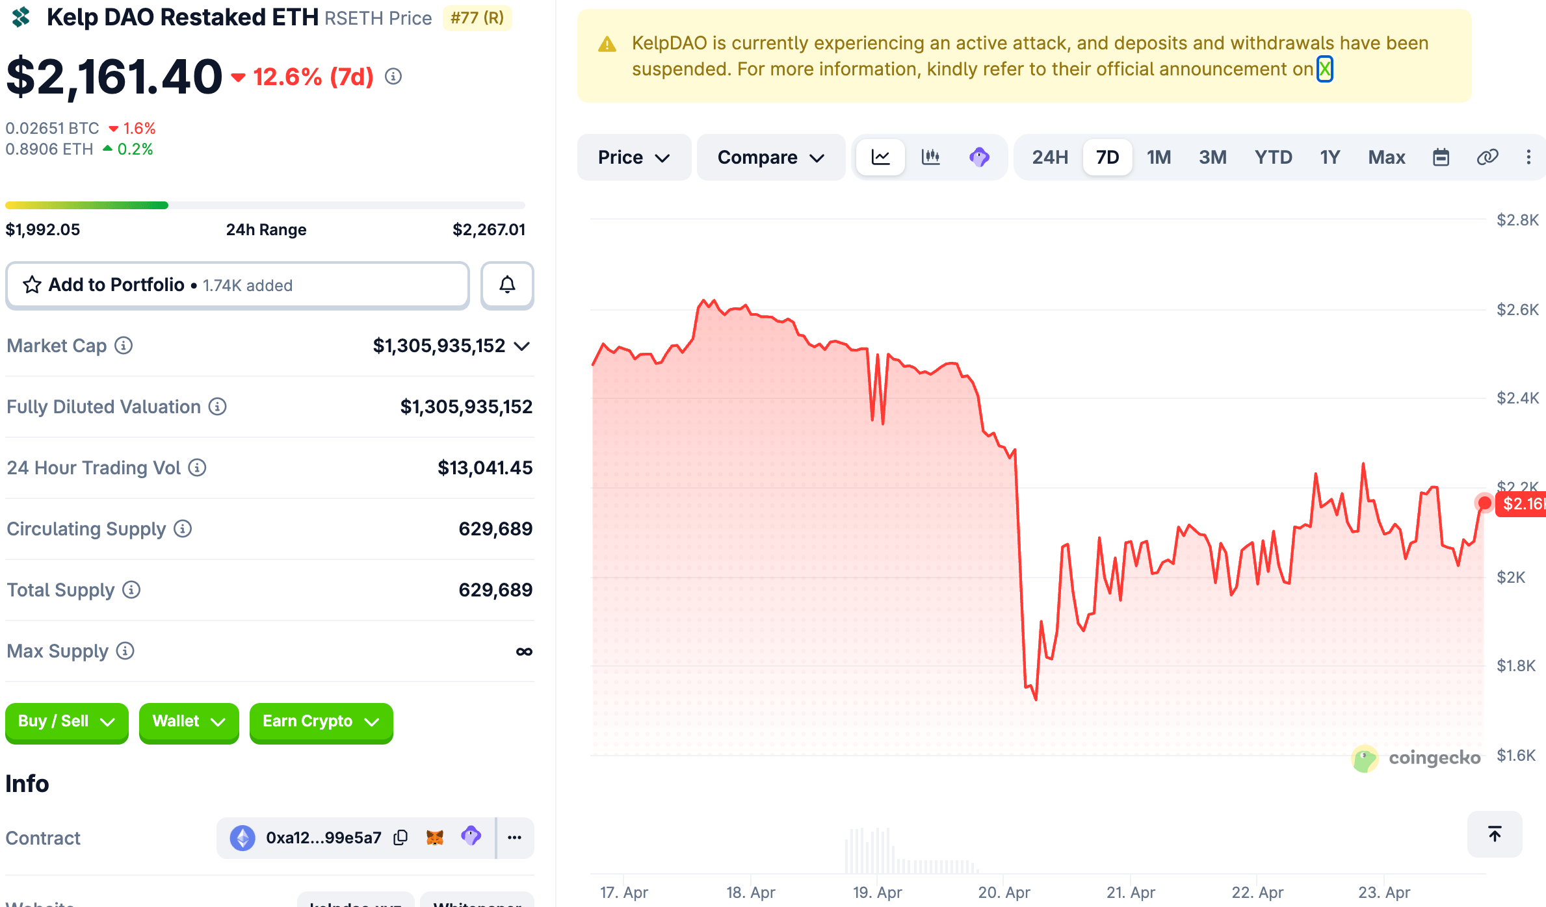Viewport: 1546px width, 907px height.
Task: Click the 24h Range progress bar
Action: [265, 204]
